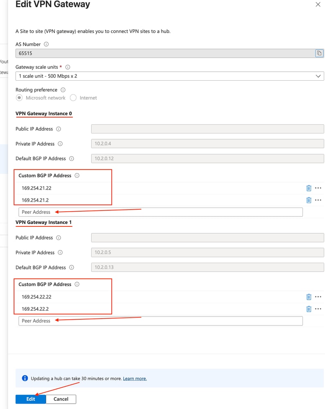Screen dimensions: 325x409
Task: Info icon for Default BGP IP 10.2.0.12
Action: click(72, 158)
